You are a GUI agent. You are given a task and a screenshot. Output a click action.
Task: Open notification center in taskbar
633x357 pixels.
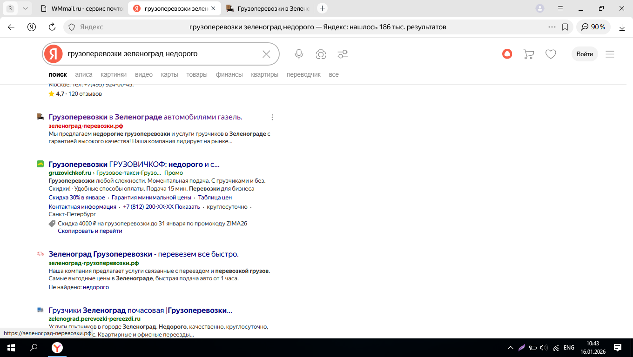(x=618, y=347)
